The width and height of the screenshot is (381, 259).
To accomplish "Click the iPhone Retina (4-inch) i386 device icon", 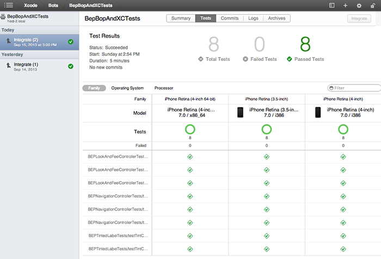I will [318, 113].
